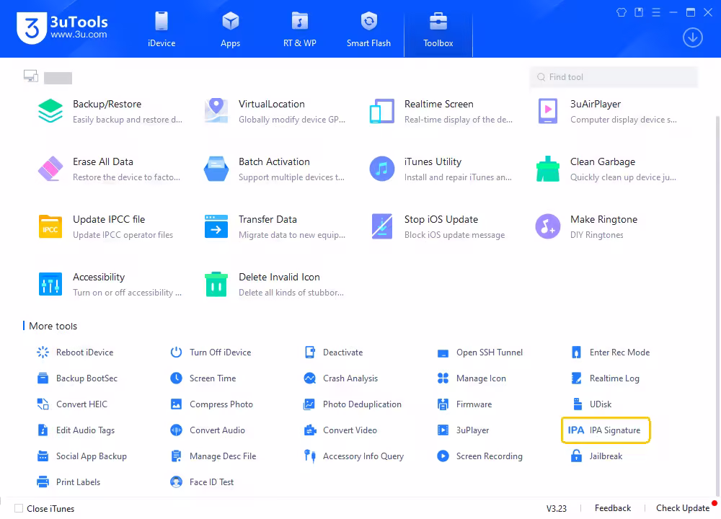
Task: Click the Turn Off iDevice power icon
Action: tap(176, 352)
